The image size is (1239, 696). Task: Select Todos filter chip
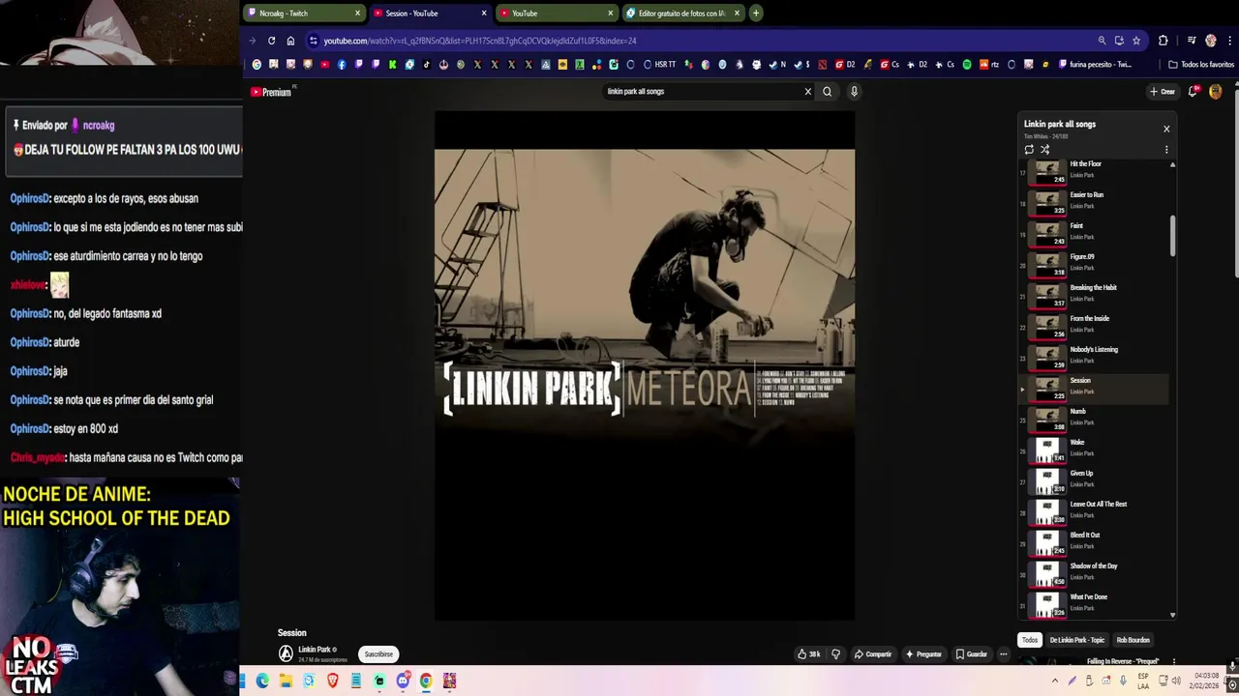[x=1030, y=640]
